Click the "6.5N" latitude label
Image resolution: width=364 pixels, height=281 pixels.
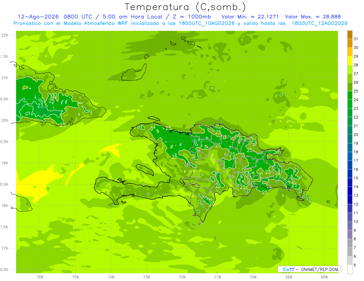point(4,270)
